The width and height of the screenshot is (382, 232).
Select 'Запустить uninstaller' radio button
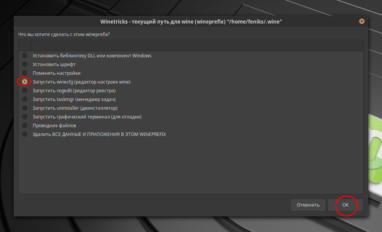point(25,108)
